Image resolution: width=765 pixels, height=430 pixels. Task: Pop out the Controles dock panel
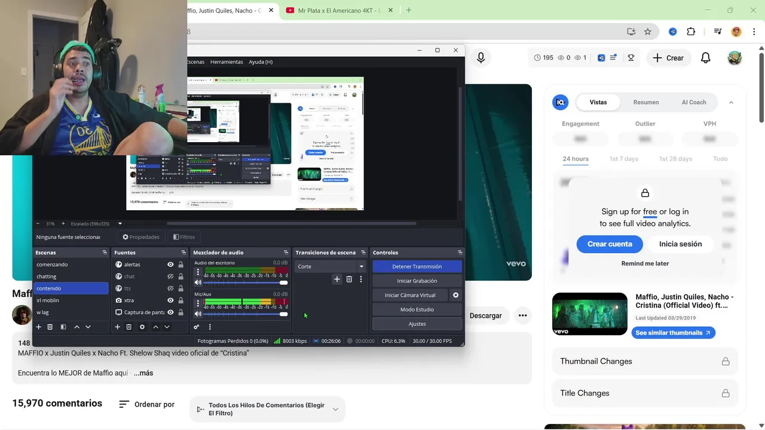click(x=460, y=253)
